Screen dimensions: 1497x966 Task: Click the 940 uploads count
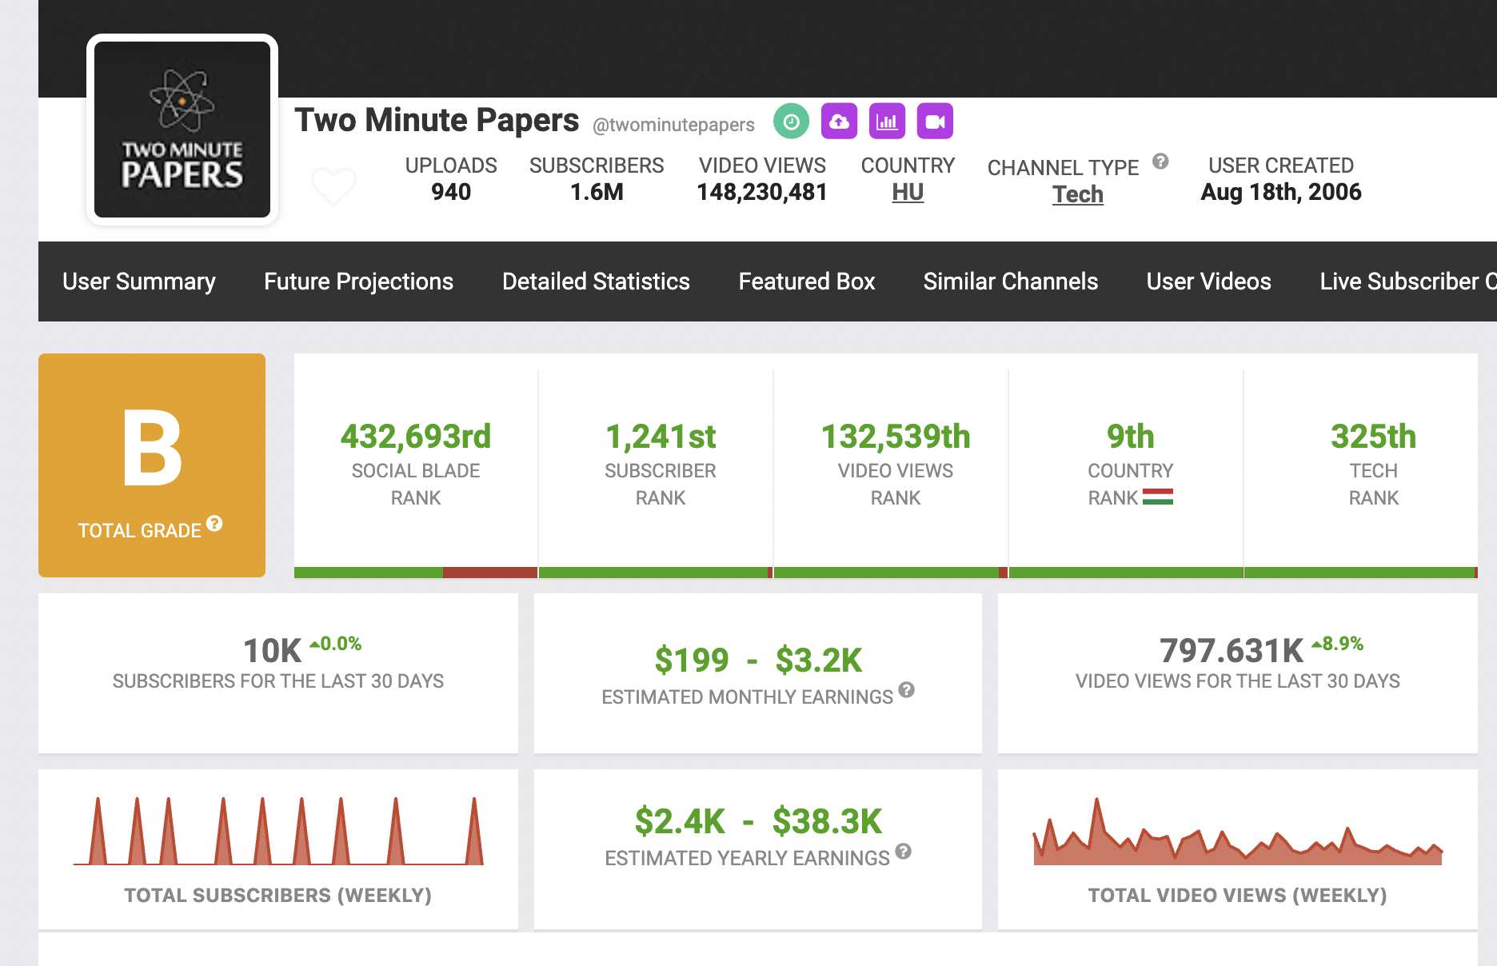pos(451,192)
